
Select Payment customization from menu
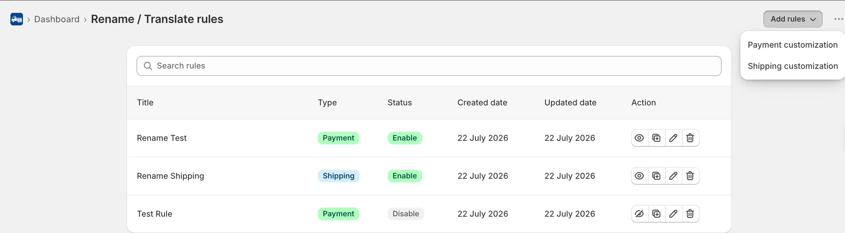[x=792, y=45]
